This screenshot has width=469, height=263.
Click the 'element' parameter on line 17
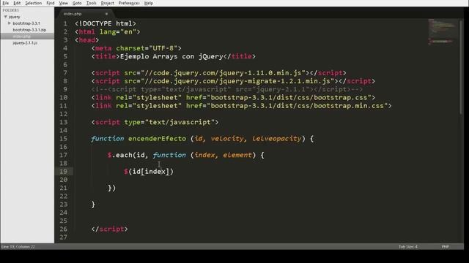tap(237, 155)
